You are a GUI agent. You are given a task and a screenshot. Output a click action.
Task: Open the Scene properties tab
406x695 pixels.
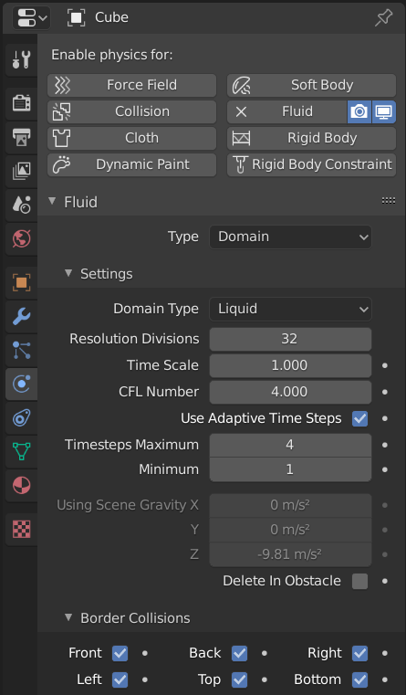tap(21, 205)
